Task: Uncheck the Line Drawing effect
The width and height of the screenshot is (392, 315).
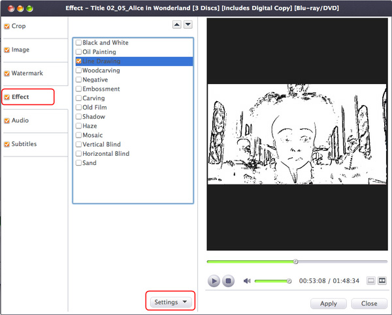Action: coord(79,61)
